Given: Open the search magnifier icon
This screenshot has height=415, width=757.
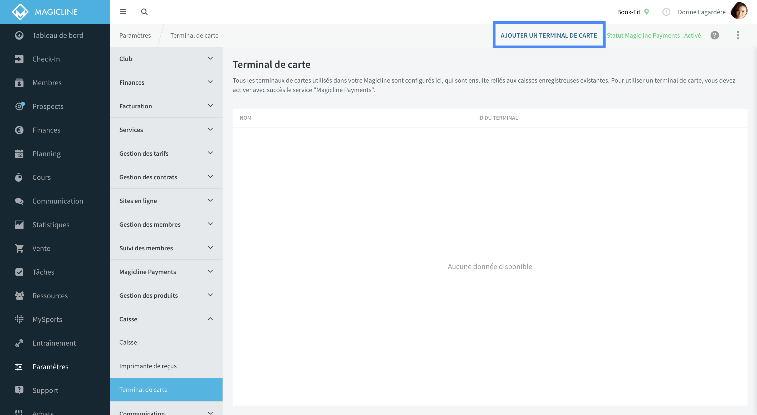Looking at the screenshot, I should (x=144, y=12).
